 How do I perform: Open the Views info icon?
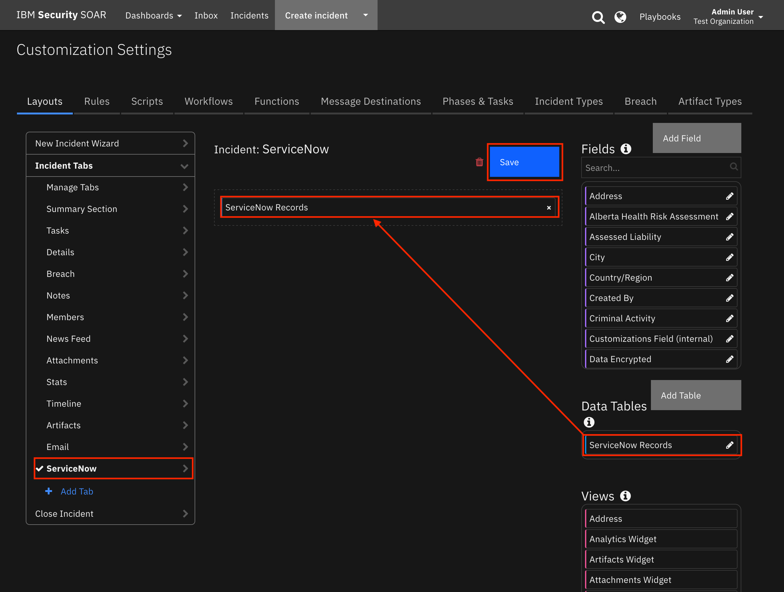tap(625, 496)
